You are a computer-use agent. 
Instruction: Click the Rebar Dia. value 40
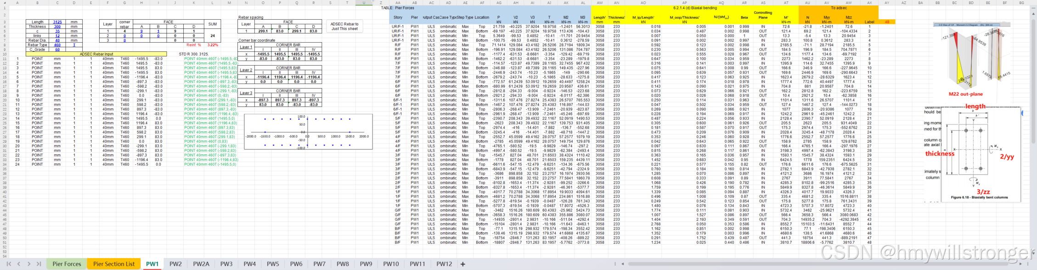[57, 40]
